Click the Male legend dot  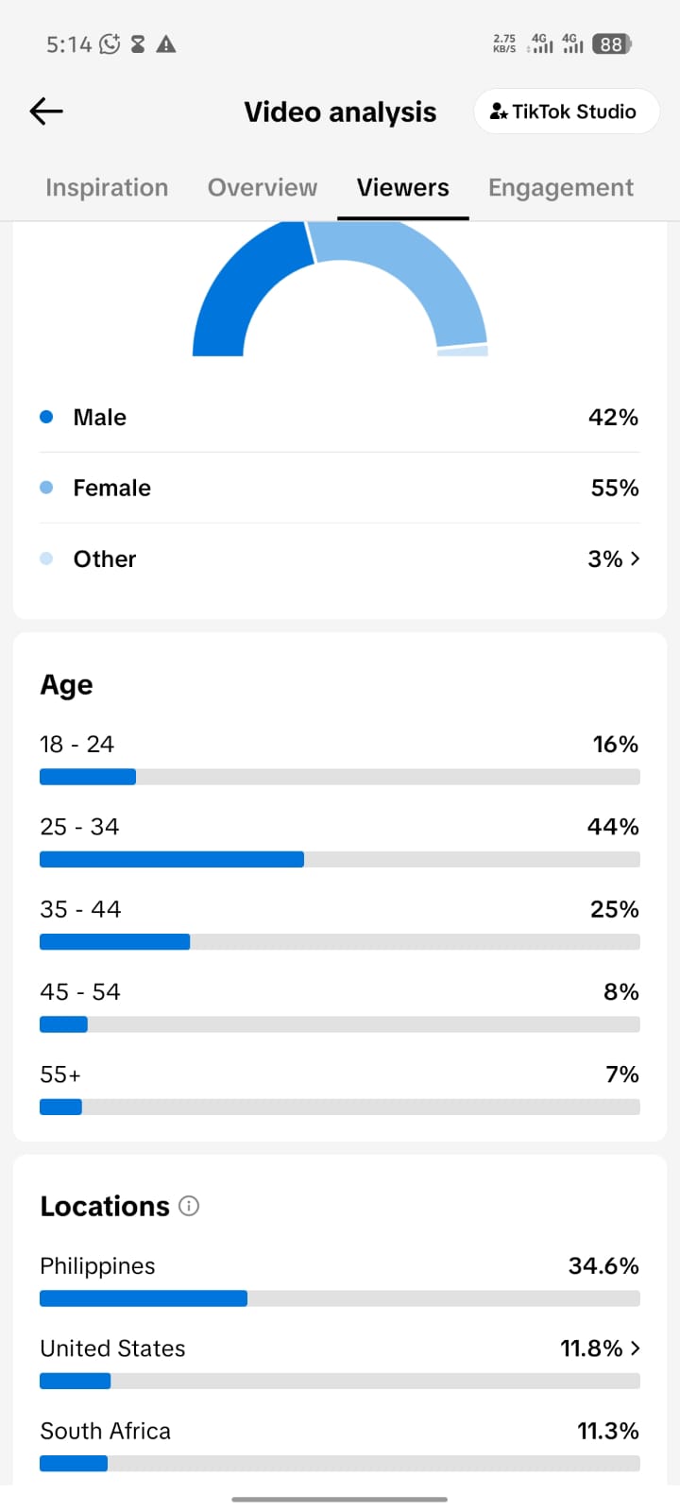tap(46, 417)
